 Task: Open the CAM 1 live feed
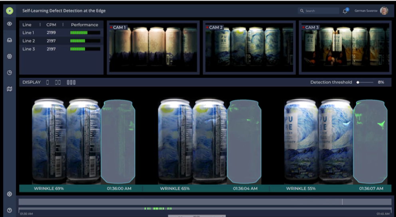click(x=153, y=48)
